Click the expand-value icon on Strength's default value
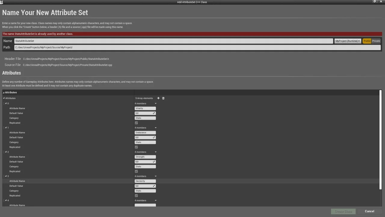This screenshot has width=385, height=217. click(154, 162)
